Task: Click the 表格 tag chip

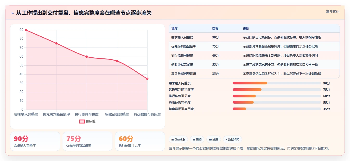Action: point(197,139)
